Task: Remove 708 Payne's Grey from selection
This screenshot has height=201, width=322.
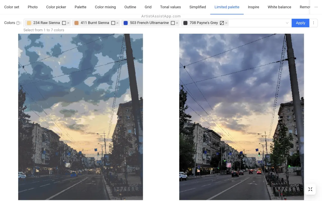Action: click(226, 23)
